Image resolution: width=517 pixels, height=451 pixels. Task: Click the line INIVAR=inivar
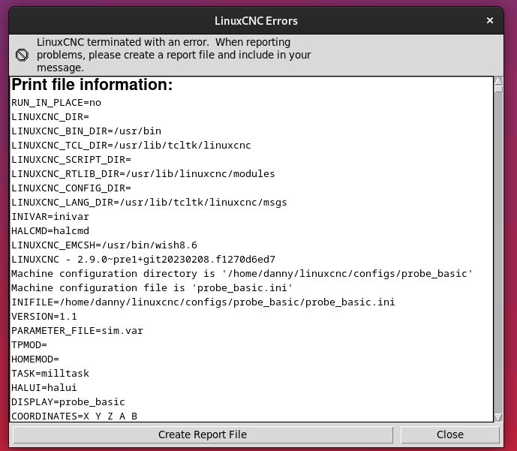[x=50, y=217]
